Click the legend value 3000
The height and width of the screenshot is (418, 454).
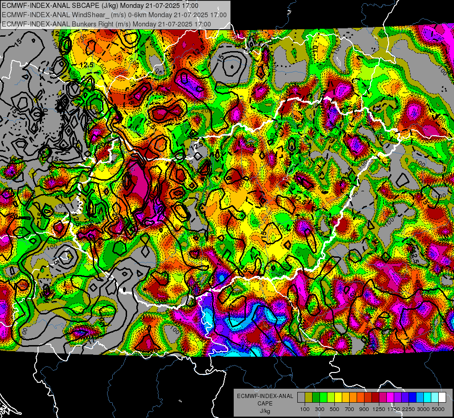point(423,409)
